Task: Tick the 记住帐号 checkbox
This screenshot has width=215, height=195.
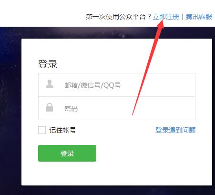Action: click(42, 130)
